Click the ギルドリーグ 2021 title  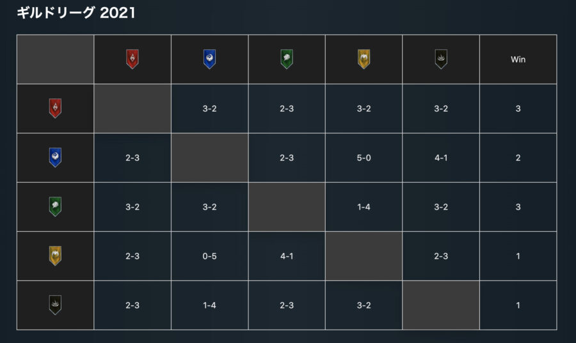(x=76, y=13)
